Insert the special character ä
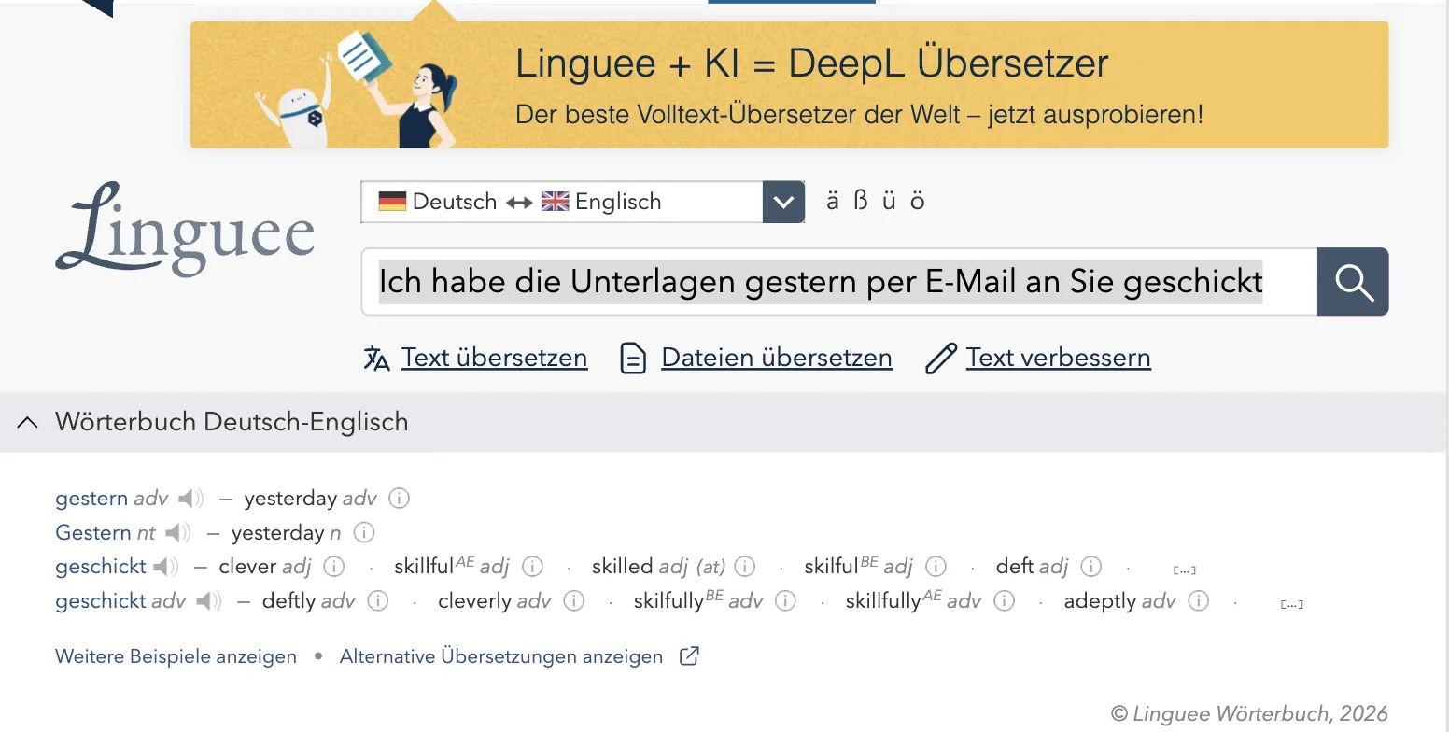 coord(833,201)
